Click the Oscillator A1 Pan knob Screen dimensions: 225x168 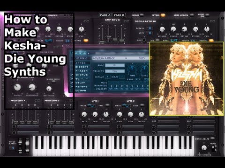click(x=81, y=29)
